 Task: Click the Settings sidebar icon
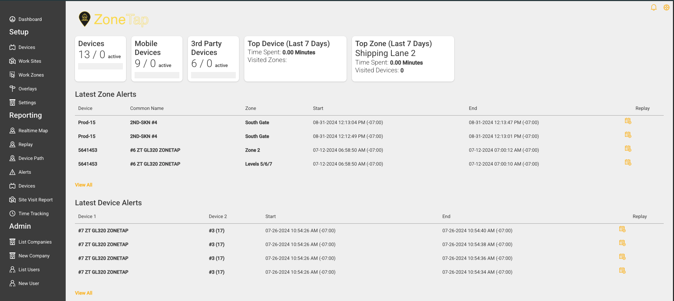pyautogui.click(x=12, y=102)
